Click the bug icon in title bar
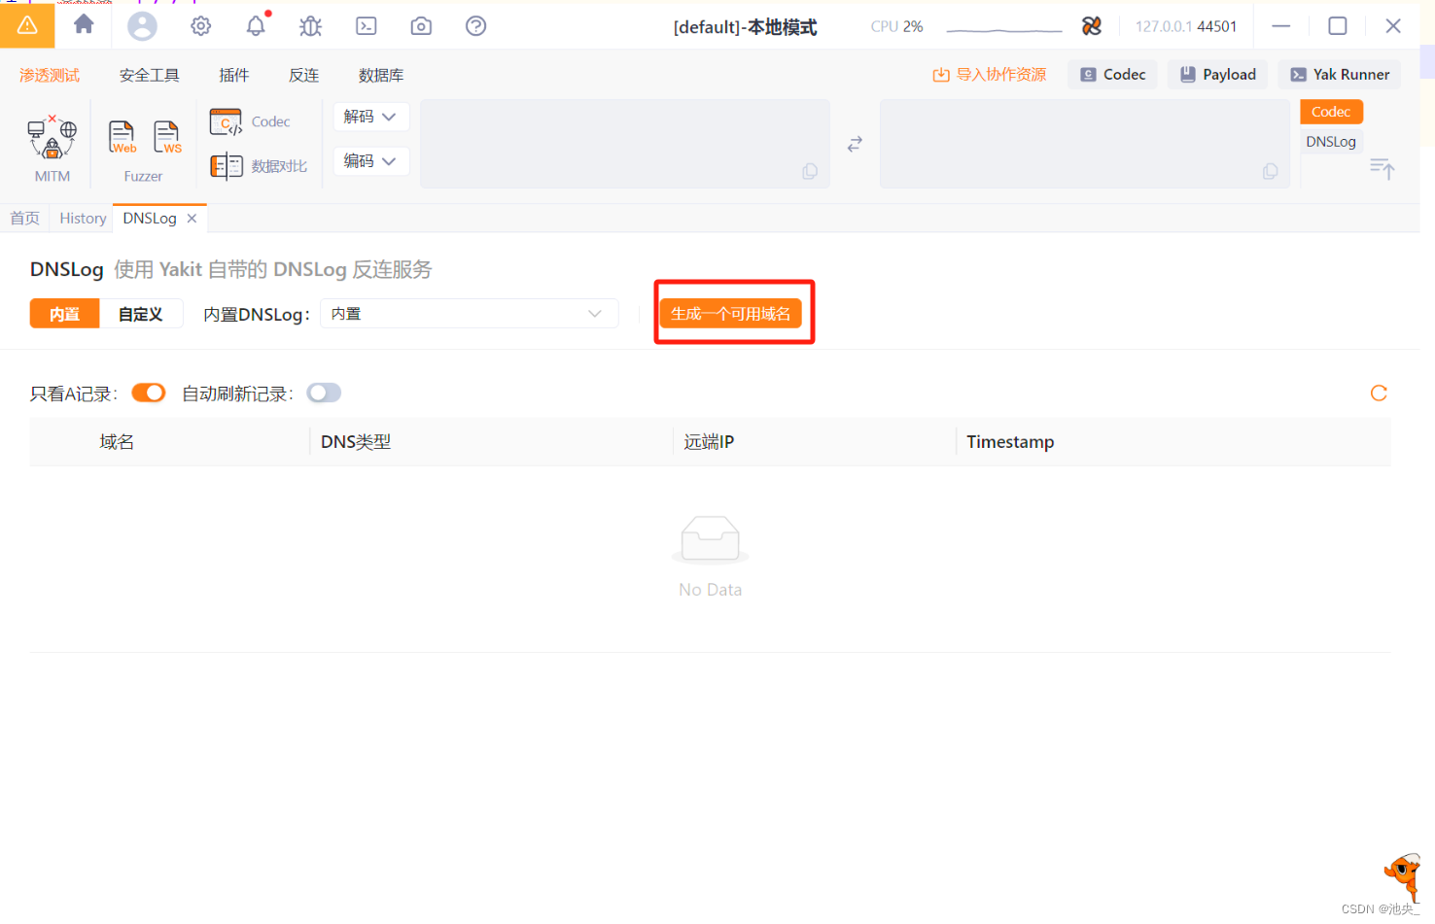This screenshot has height=924, width=1435. point(310,26)
